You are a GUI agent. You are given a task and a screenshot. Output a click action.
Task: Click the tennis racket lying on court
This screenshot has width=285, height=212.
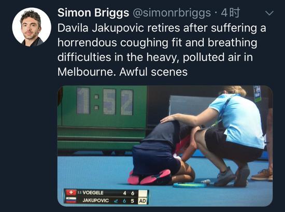pos(190,185)
